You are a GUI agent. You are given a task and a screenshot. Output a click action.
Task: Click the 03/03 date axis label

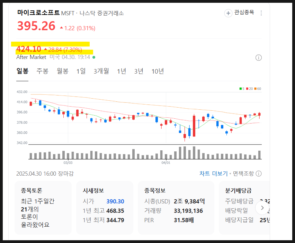coord(68,162)
